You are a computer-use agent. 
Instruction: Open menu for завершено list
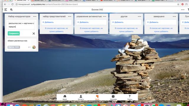click(x=175, y=16)
